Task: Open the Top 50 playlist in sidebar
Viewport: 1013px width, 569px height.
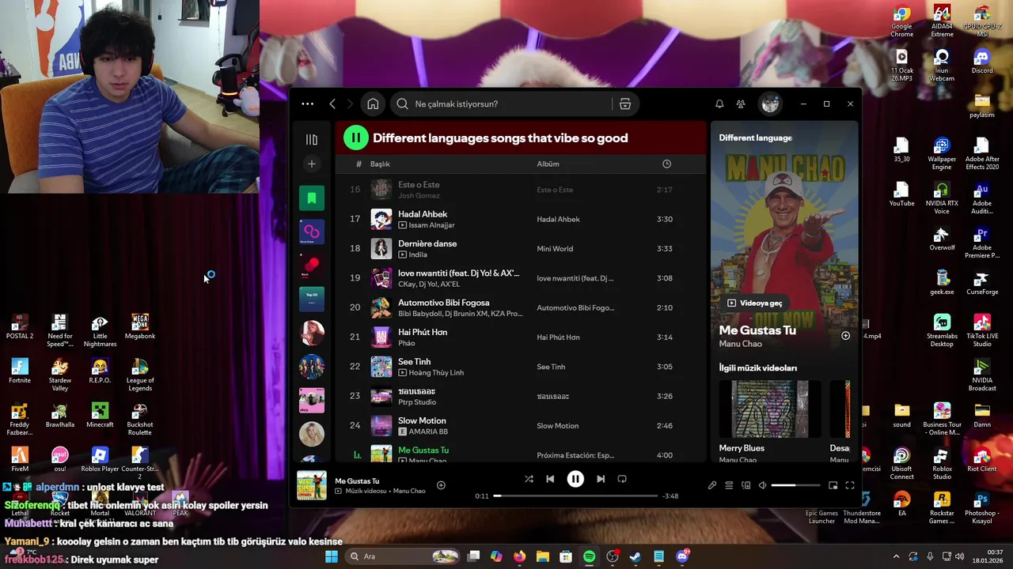Action: 312,299
